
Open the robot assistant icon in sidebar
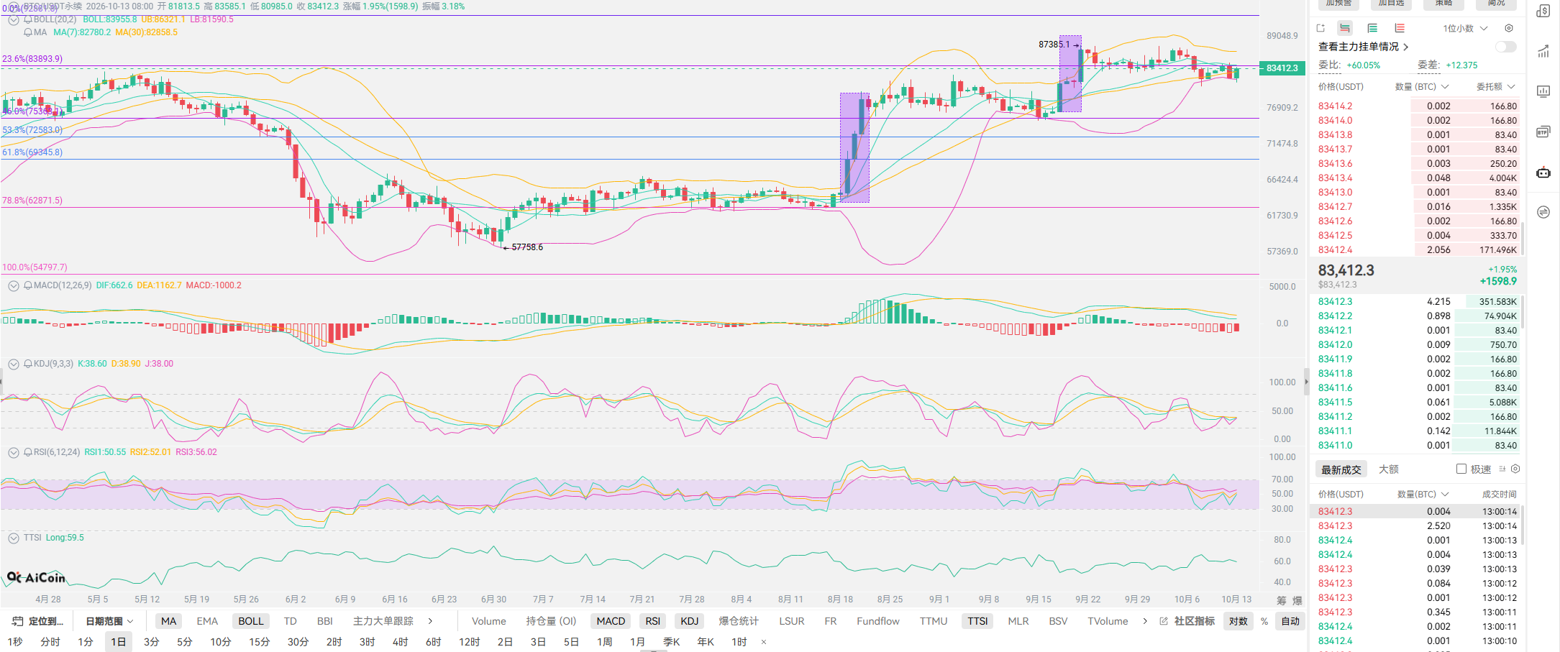coord(1543,172)
